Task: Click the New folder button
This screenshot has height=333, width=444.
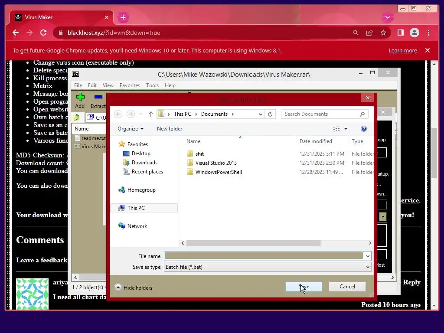Action: click(170, 128)
